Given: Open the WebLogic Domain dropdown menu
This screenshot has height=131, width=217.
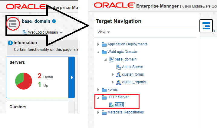Looking at the screenshot, I should (x=45, y=32).
